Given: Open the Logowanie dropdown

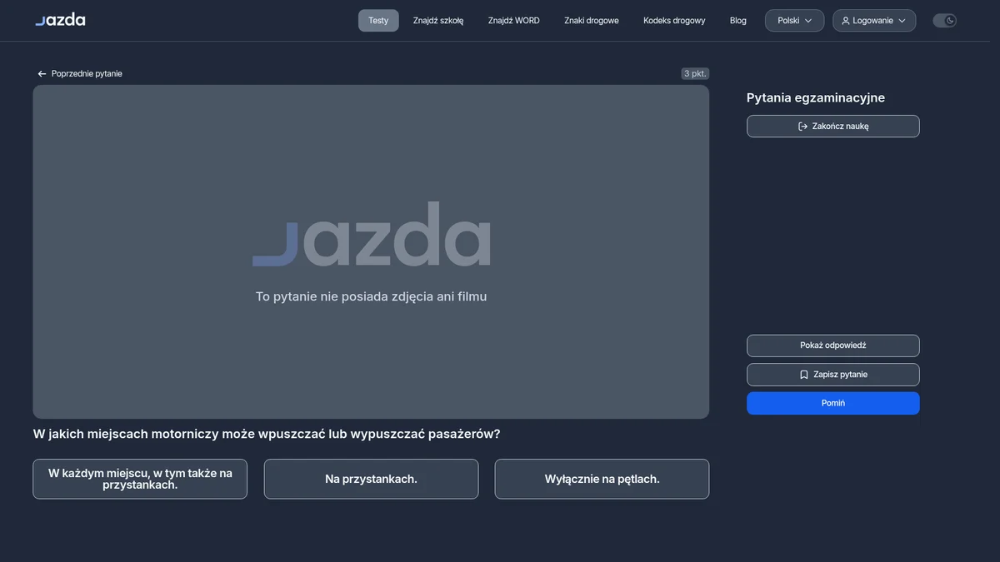Looking at the screenshot, I should pyautogui.click(x=874, y=21).
